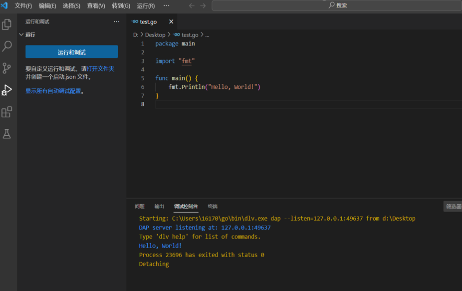Open the 查看(V) menu
The image size is (462, 291).
96,6
